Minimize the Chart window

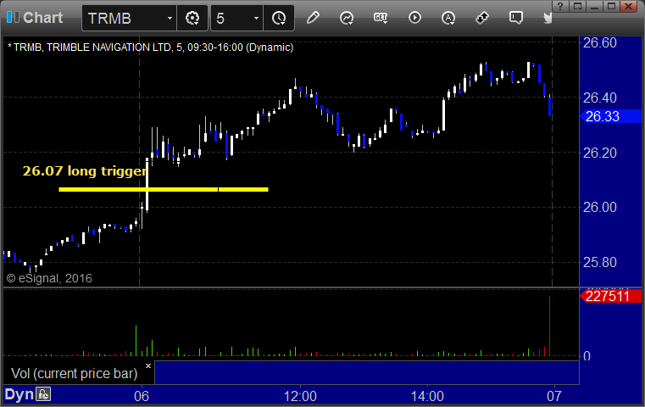coord(594,6)
